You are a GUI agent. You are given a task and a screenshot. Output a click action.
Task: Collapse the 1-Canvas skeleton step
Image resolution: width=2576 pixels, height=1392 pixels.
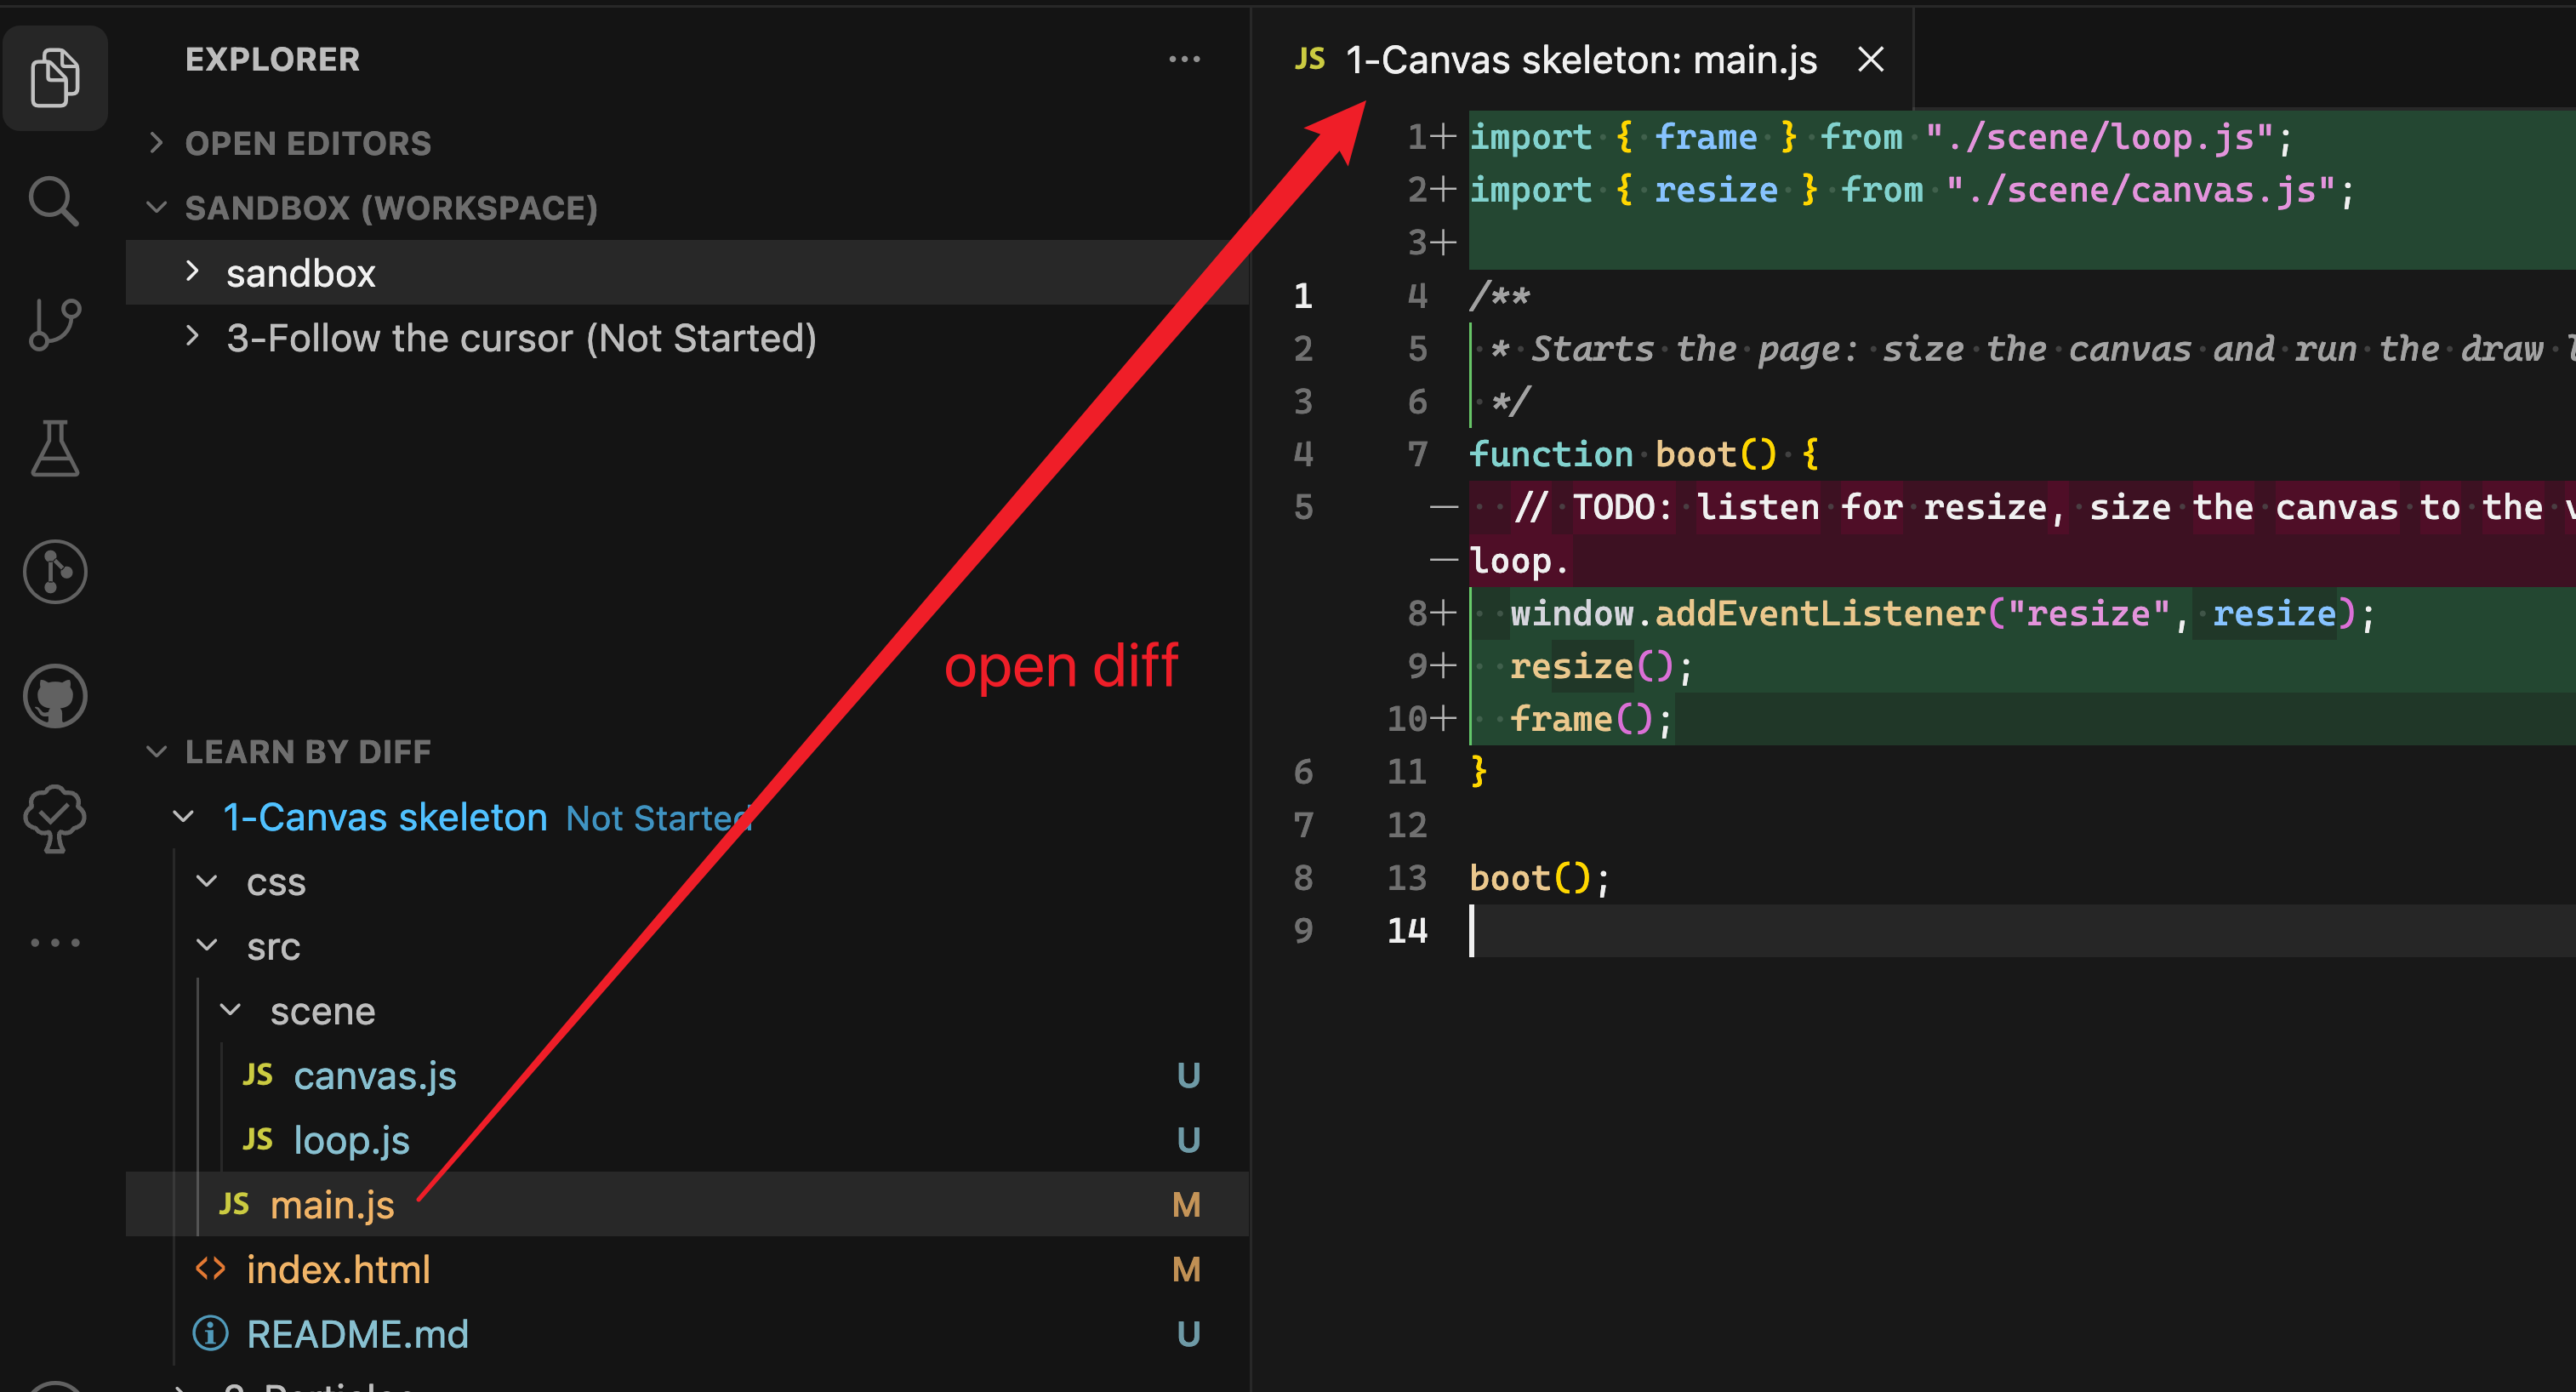tap(184, 817)
